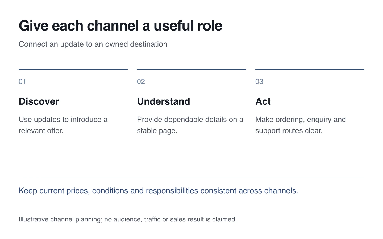Select the Understand heading
Screen dimensions: 383x239
(164, 101)
